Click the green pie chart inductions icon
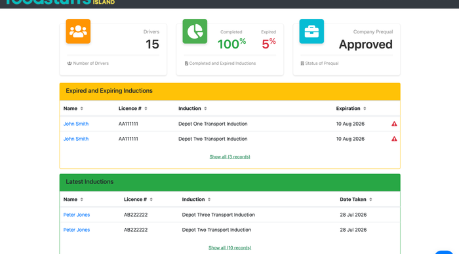 pos(195,31)
